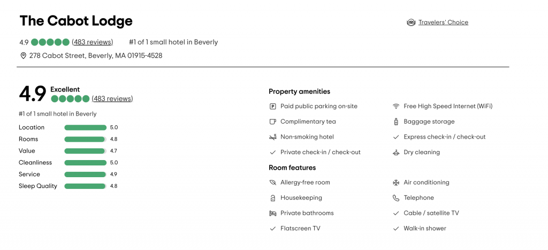Viewport: 548px width, 250px height.
Task: Click the private bathrooms icon
Action: (x=272, y=213)
